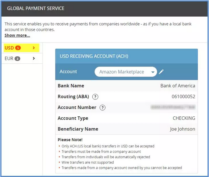Screen dimensions: 209x177
Task: Switch to the EUR currency tab
Action: click(x=9, y=58)
